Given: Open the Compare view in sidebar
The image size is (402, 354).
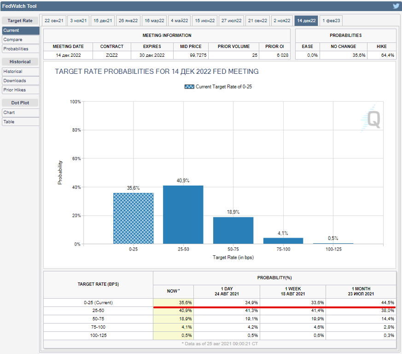Looking at the screenshot, I should (x=21, y=40).
